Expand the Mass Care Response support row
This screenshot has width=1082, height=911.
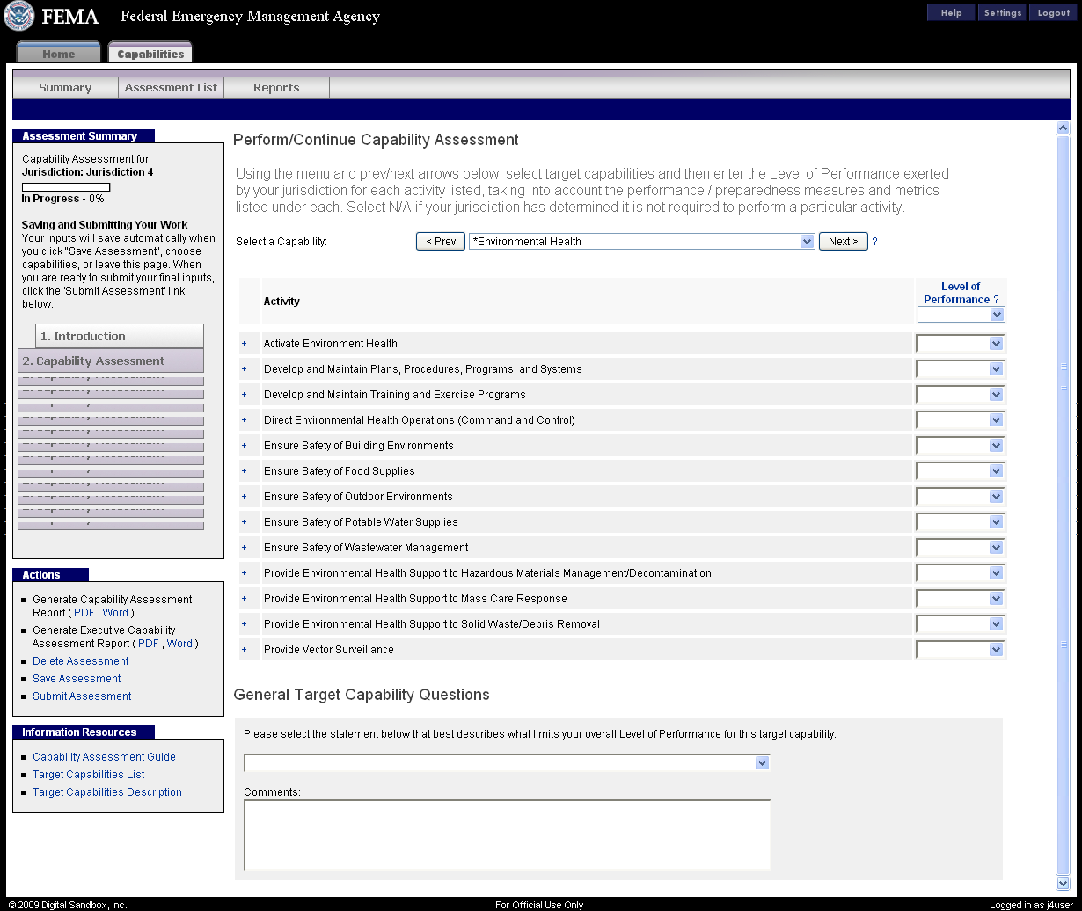245,599
